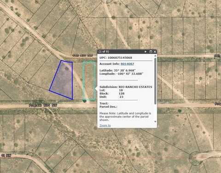Select the blue highlighted parcel
This screenshot has height=173, width=221.
click(x=63, y=80)
